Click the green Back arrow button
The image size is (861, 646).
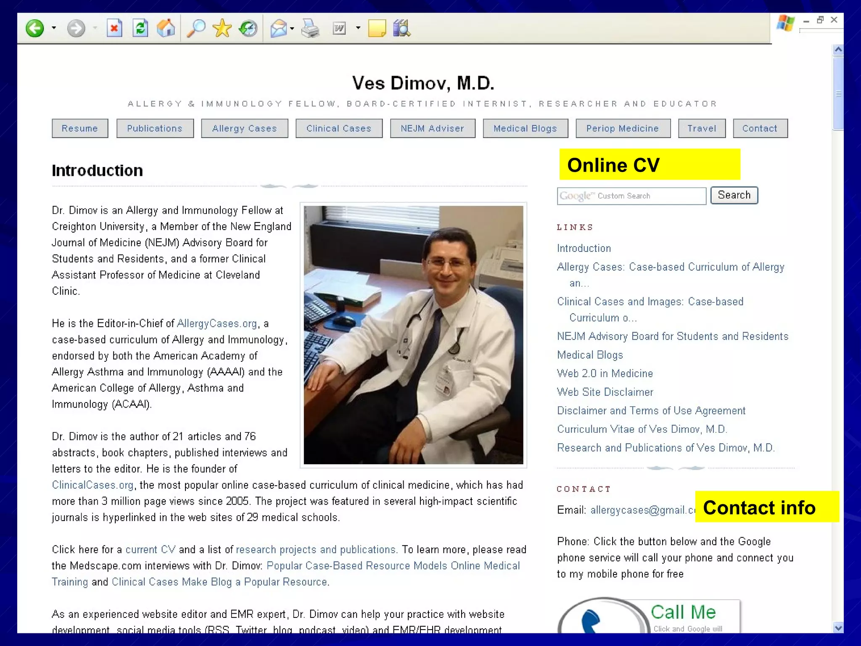pos(34,29)
